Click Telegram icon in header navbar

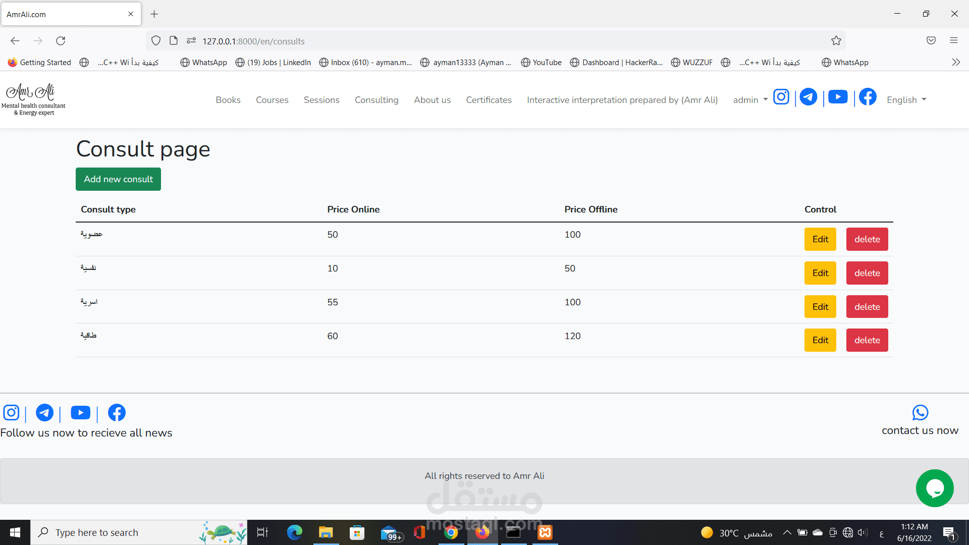coord(809,97)
